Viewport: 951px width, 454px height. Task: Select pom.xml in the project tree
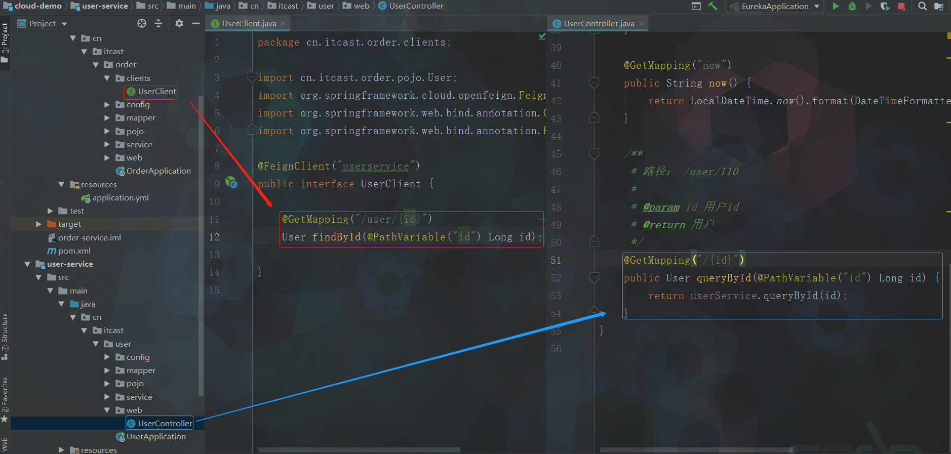pos(74,251)
